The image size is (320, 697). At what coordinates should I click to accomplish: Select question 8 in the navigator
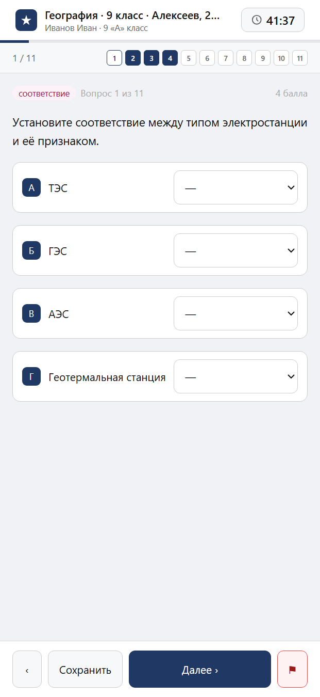244,58
